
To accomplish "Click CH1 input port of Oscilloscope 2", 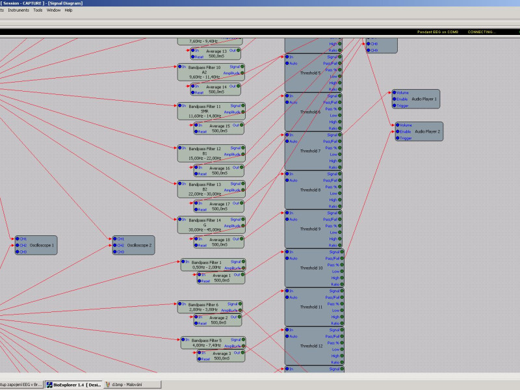I will (116, 239).
